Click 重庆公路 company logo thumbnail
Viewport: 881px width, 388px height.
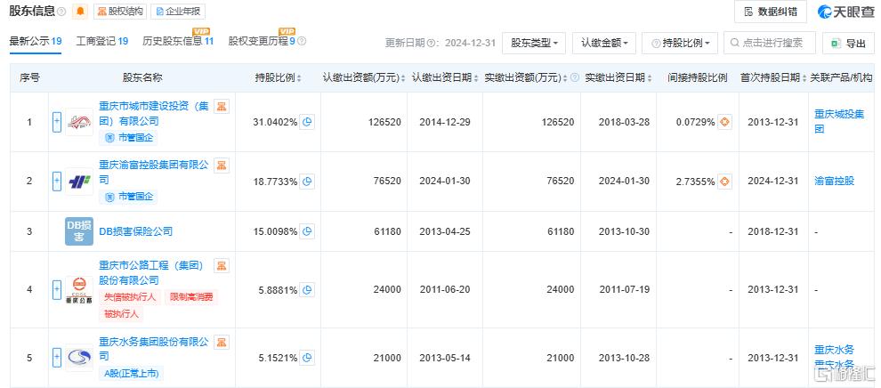click(79, 290)
